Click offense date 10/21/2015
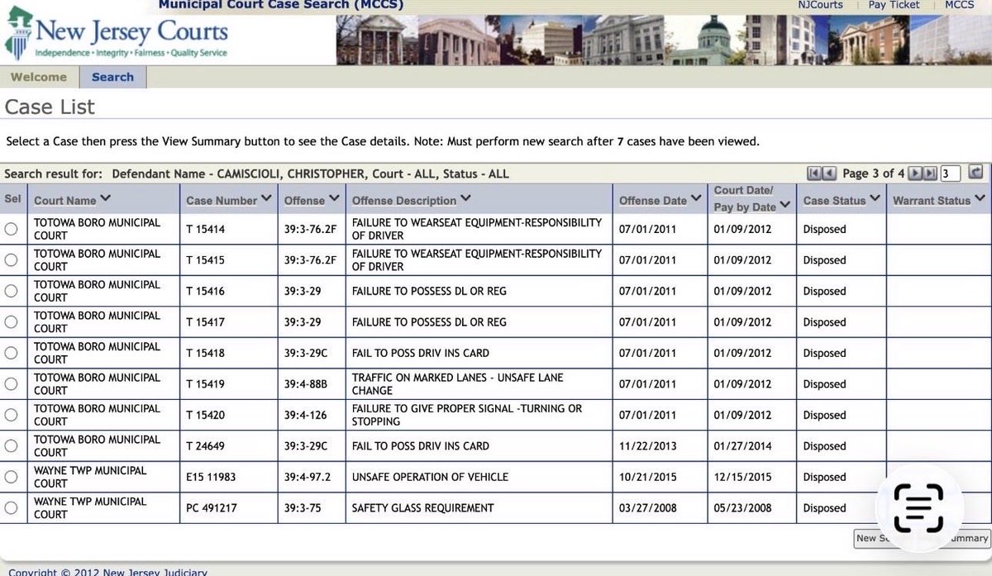 click(648, 477)
